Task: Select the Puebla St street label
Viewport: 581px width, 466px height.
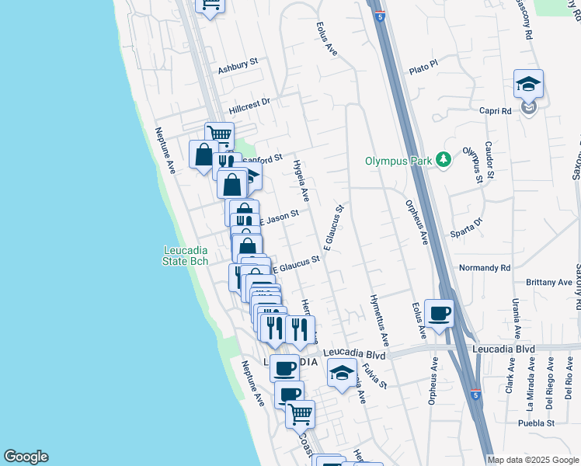Action: (536, 423)
